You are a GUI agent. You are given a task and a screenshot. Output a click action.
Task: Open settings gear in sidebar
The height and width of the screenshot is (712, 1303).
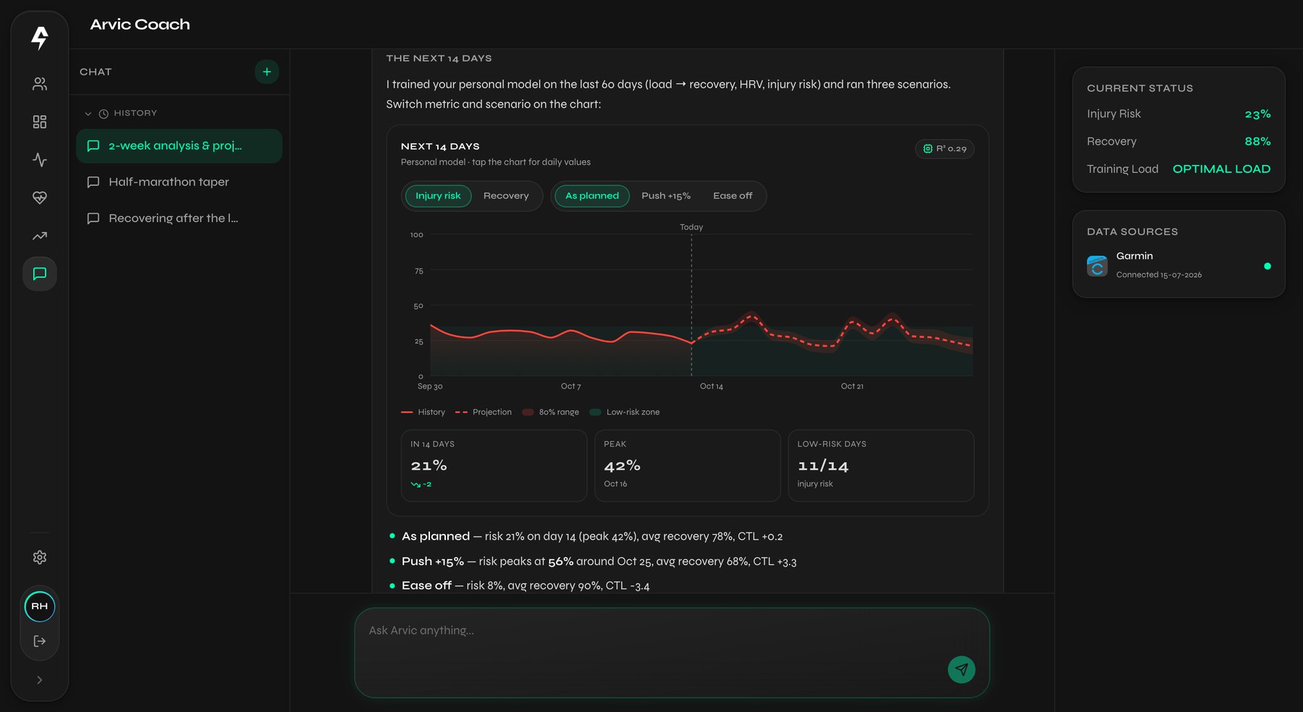[40, 557]
